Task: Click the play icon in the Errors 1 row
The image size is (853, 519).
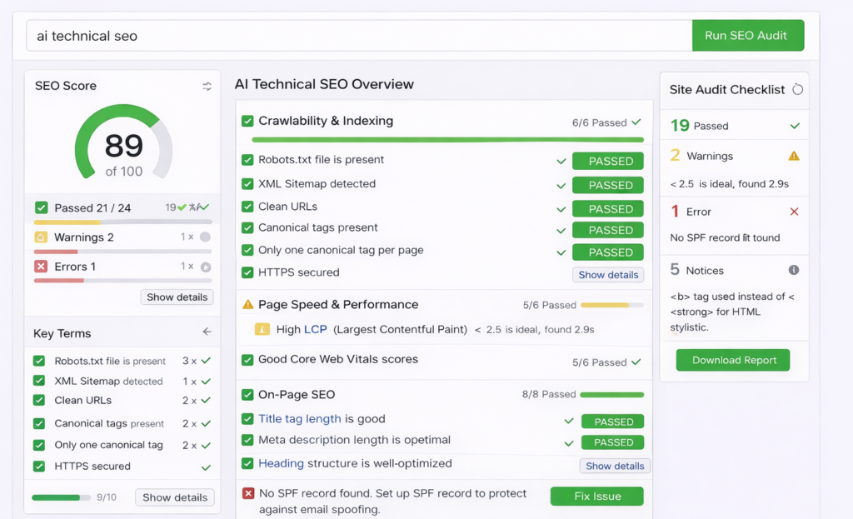Action: point(205,267)
